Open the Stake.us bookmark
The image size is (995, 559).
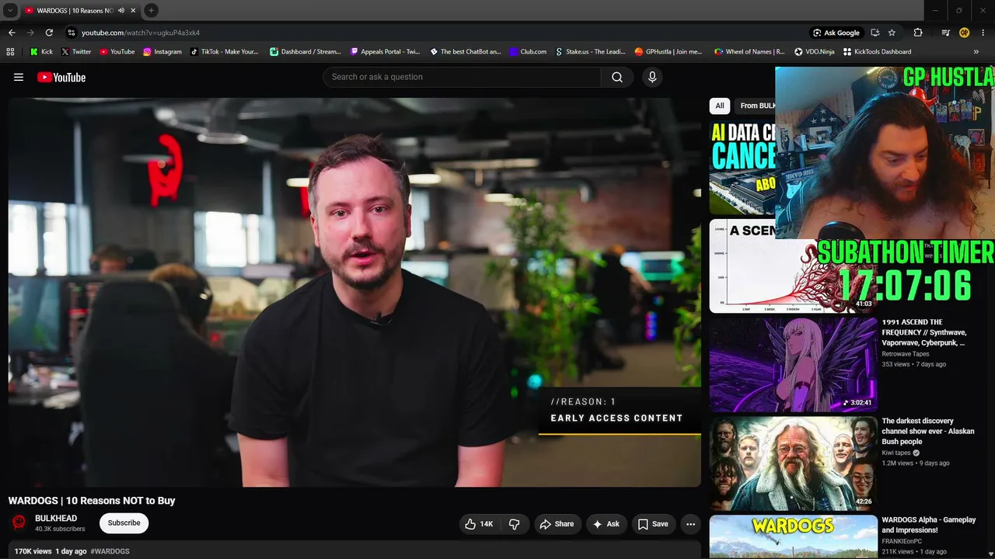(591, 52)
